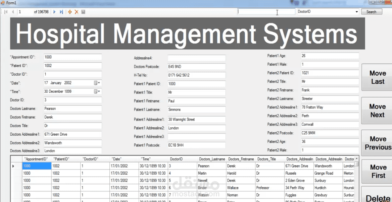Click the grid cell 'Wallace'
The width and height of the screenshot is (392, 202).
241,188
